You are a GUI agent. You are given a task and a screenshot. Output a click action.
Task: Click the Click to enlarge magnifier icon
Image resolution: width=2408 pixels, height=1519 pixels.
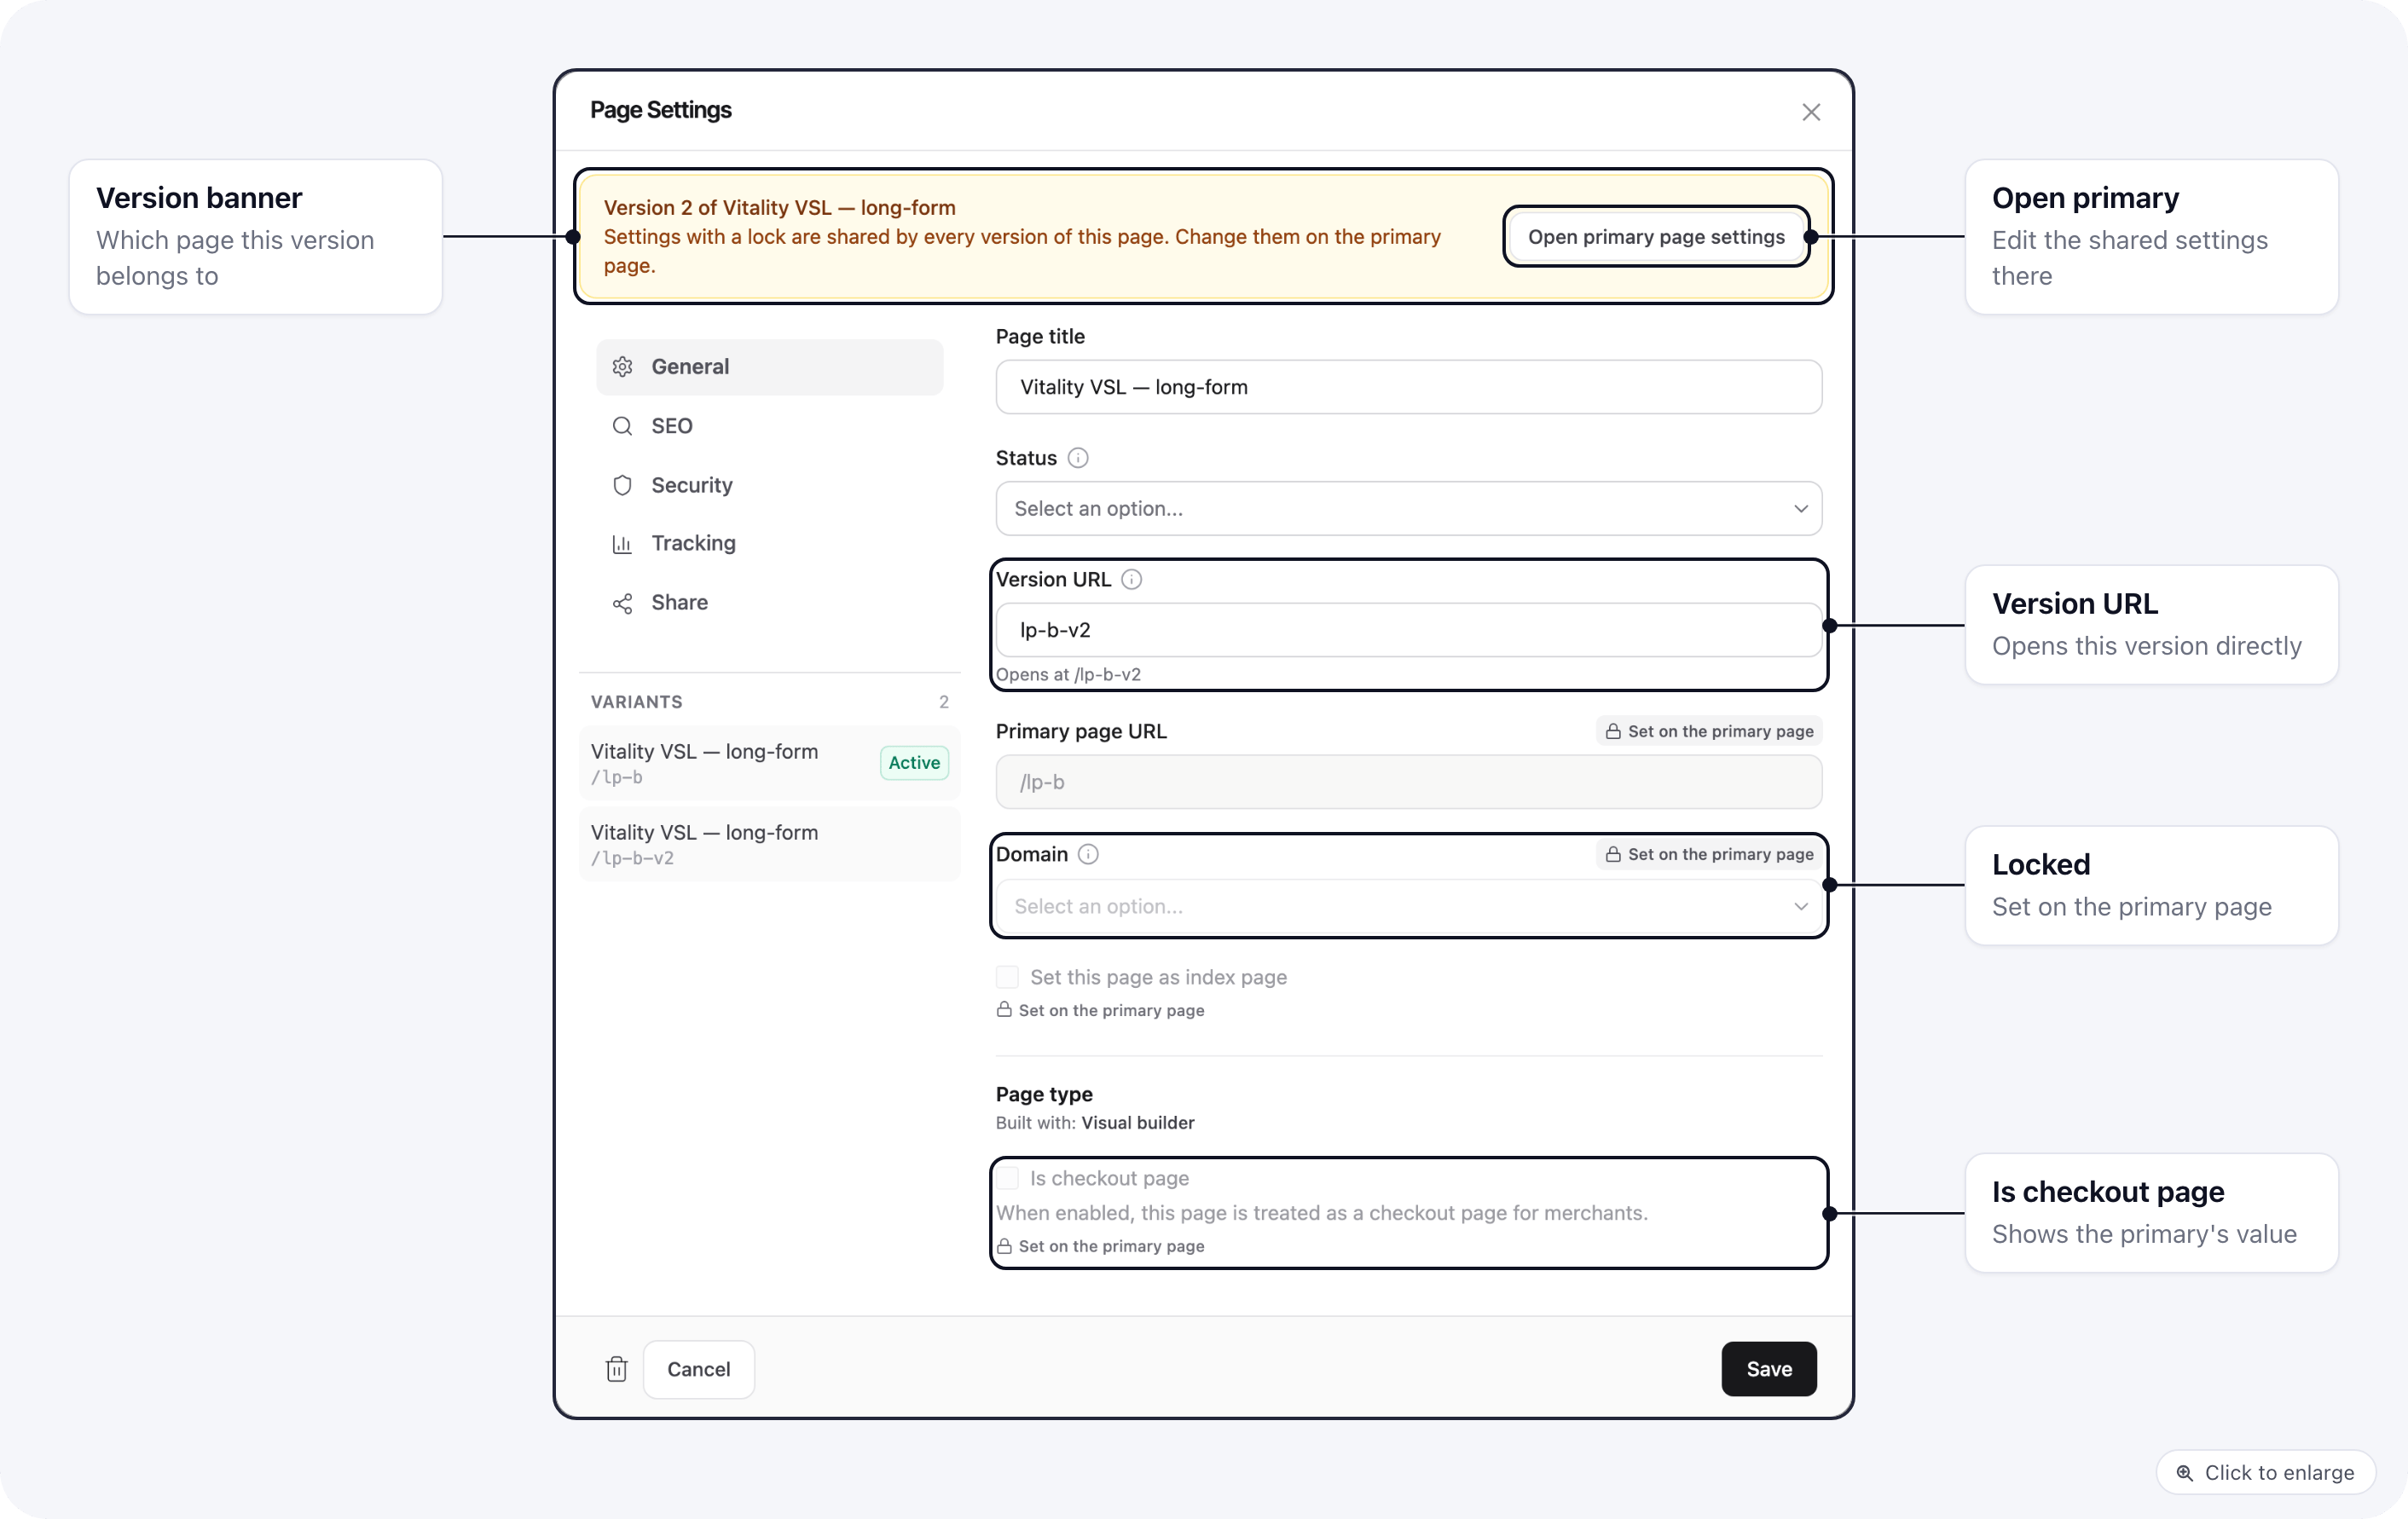(x=2184, y=1473)
